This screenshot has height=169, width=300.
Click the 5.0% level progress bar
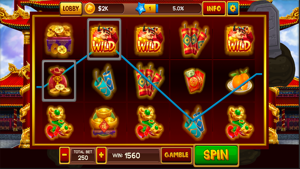point(178,9)
